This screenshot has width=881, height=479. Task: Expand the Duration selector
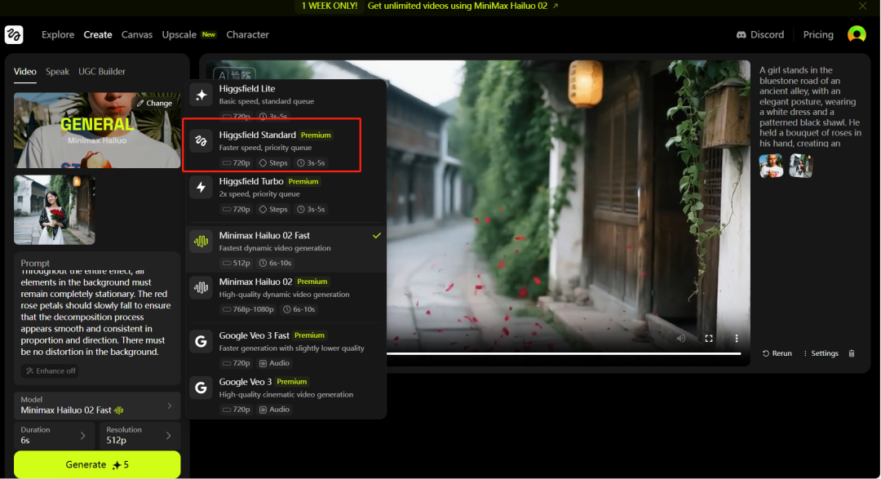click(x=53, y=433)
